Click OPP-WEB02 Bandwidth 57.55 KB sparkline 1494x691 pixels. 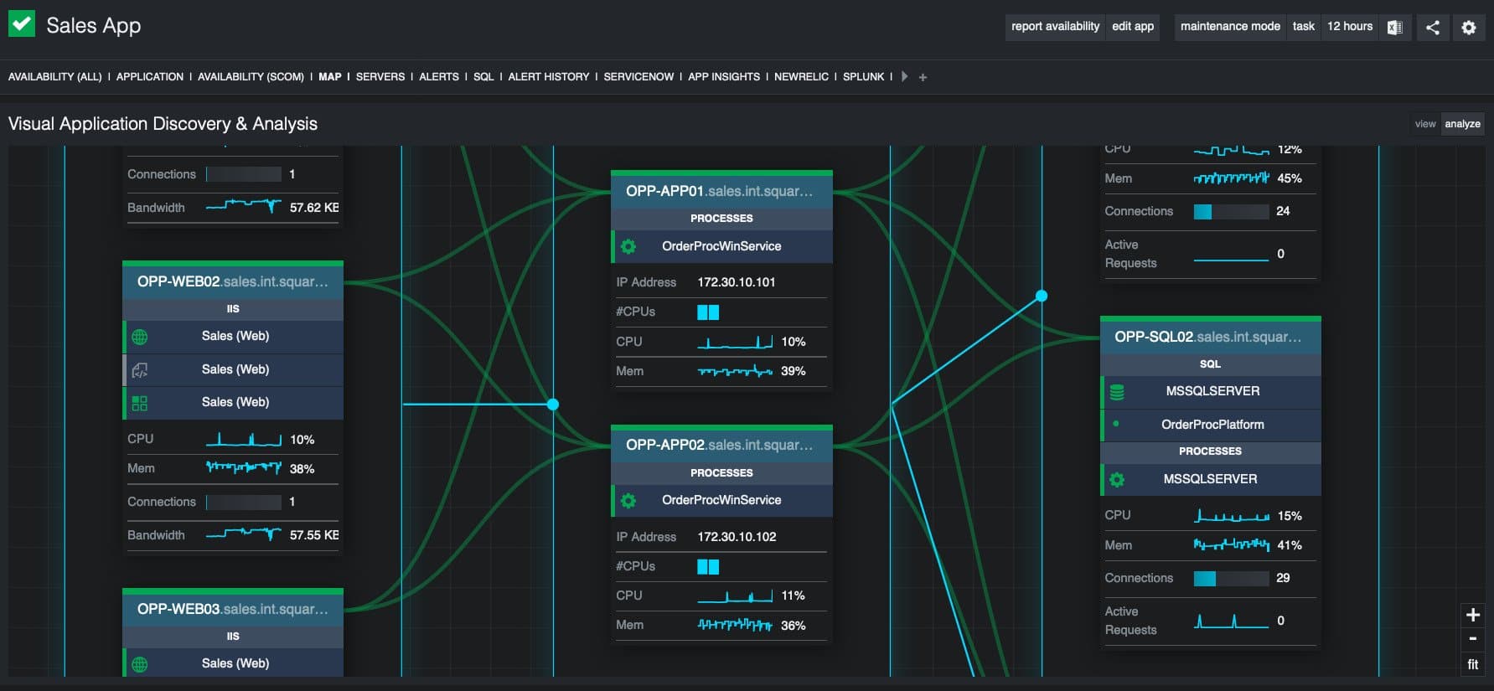click(x=244, y=534)
